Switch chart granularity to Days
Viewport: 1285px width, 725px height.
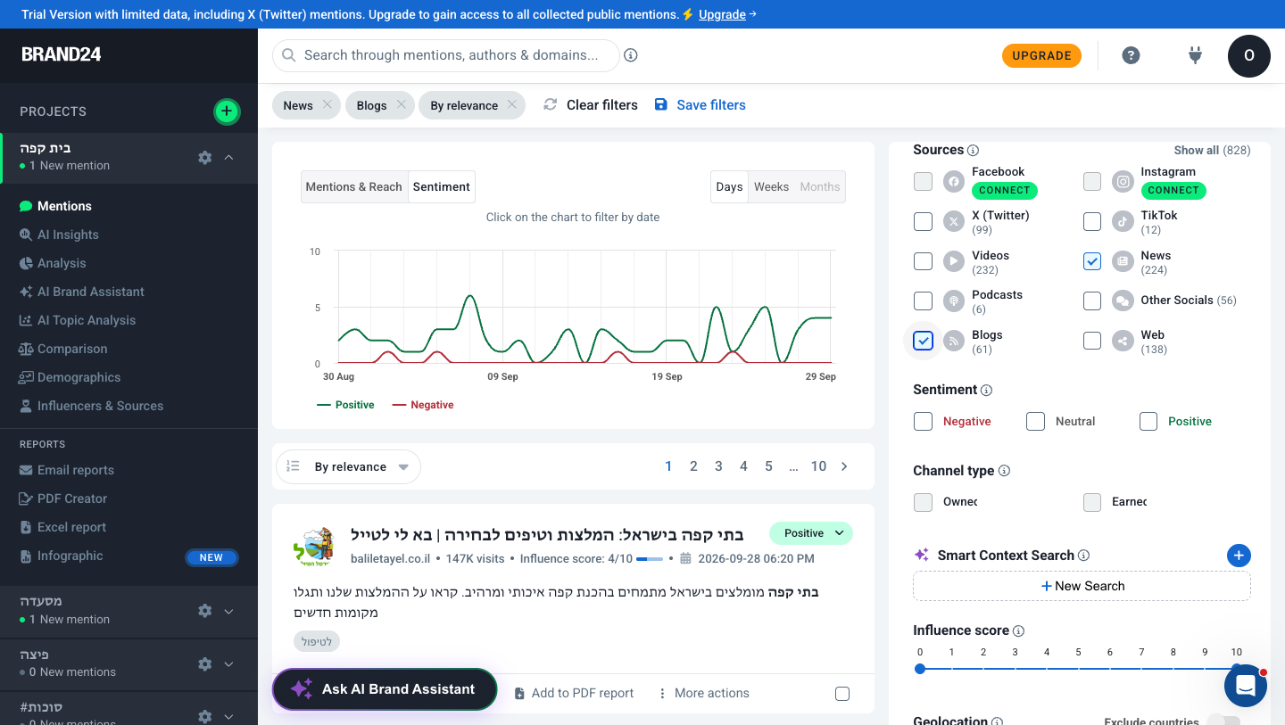coord(729,186)
